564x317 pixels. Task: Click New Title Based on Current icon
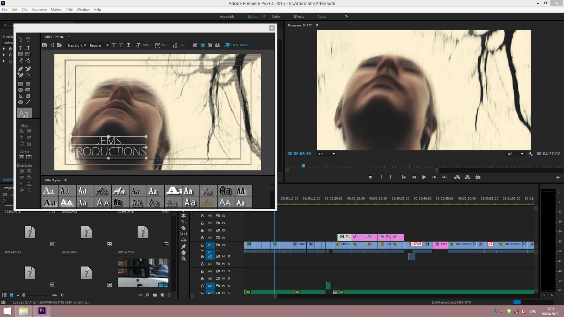point(45,45)
